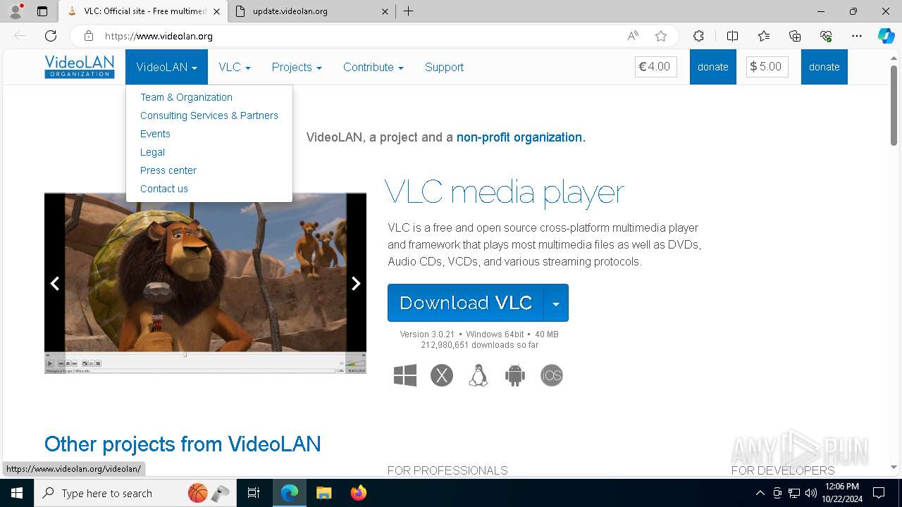The height and width of the screenshot is (507, 902).
Task: Open the Windows Start menu
Action: pyautogui.click(x=17, y=493)
